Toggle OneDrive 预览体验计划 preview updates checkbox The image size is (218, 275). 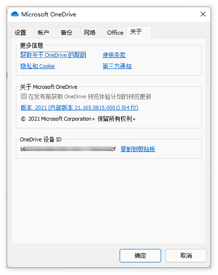24,96
